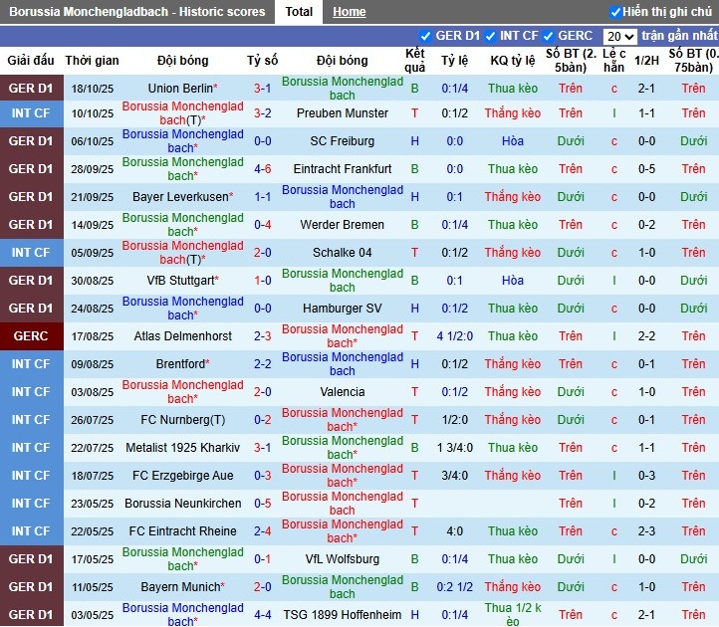Image resolution: width=719 pixels, height=627 pixels.
Task: Click the 4-6 score against Eintracht Frankfurt
Action: pyautogui.click(x=263, y=169)
